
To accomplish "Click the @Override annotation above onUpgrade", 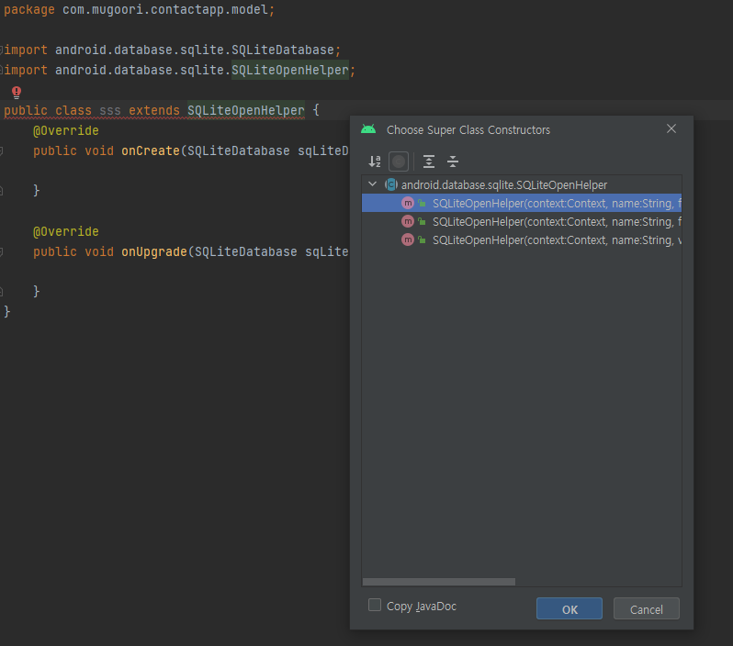I will coord(66,231).
